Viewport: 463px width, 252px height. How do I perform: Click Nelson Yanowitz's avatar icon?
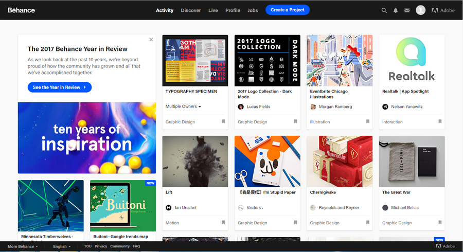click(385, 106)
